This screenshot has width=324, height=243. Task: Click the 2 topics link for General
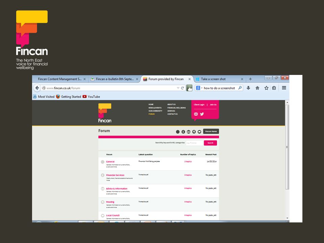pos(188,162)
